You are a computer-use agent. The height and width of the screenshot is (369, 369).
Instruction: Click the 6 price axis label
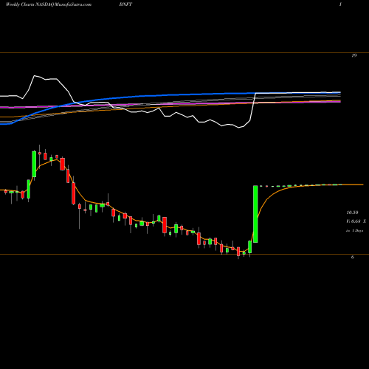coord(353,258)
